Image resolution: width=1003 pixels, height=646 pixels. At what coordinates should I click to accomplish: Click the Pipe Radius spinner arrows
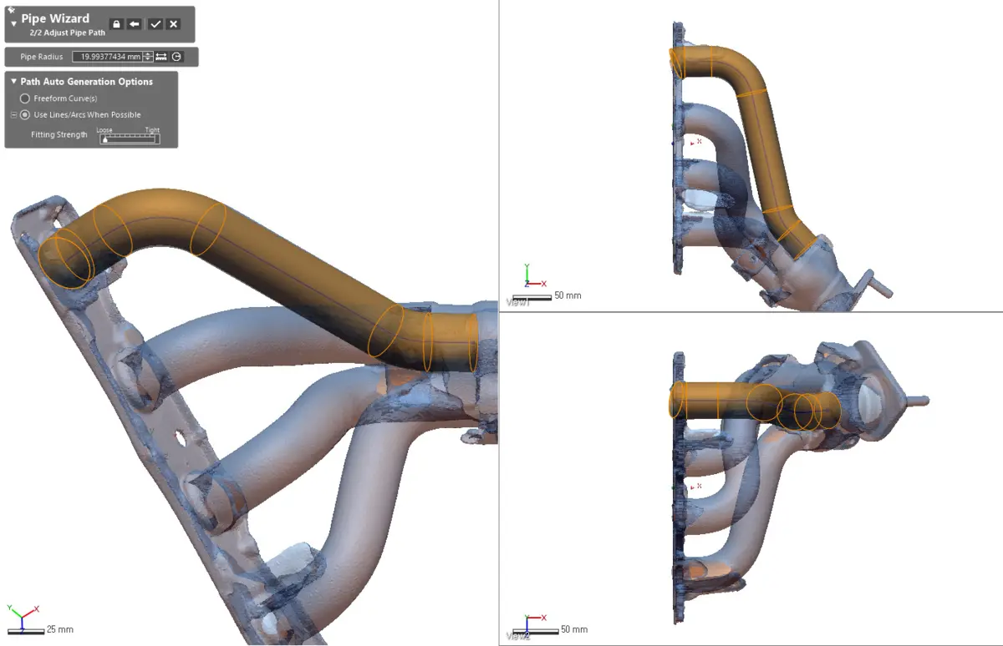tap(148, 57)
